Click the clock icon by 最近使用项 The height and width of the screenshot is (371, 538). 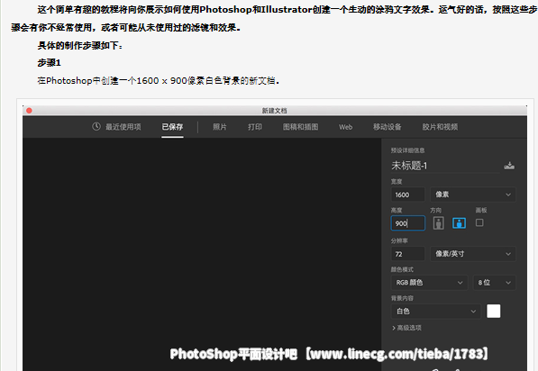(96, 127)
